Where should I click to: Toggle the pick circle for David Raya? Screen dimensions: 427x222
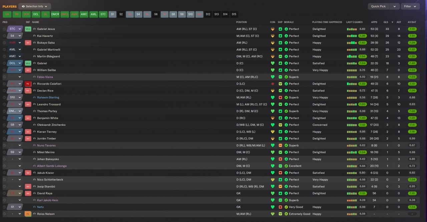(x=4, y=193)
